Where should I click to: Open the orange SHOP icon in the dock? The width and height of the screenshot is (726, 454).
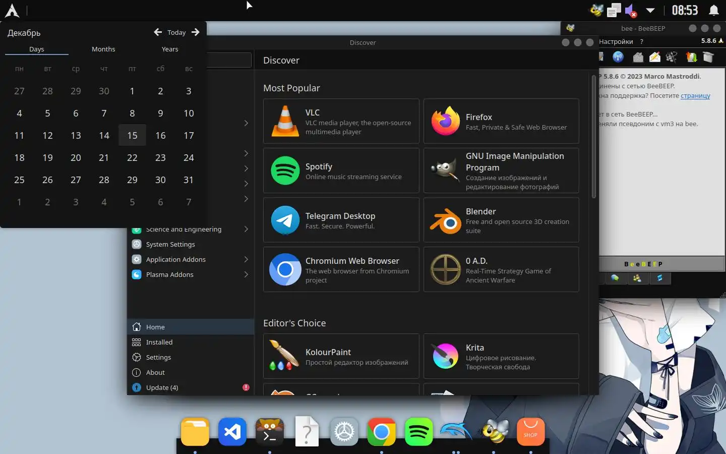click(531, 432)
